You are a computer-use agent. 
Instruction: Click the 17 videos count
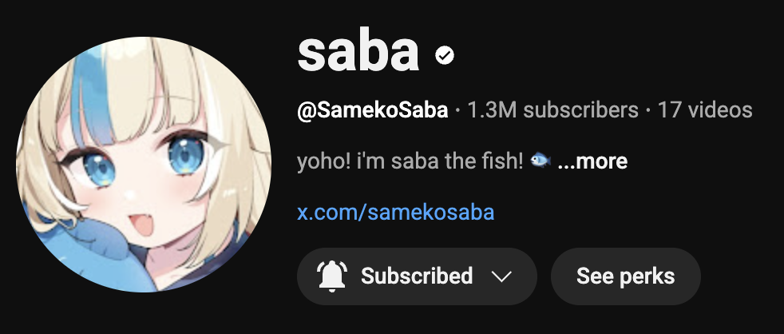(704, 110)
